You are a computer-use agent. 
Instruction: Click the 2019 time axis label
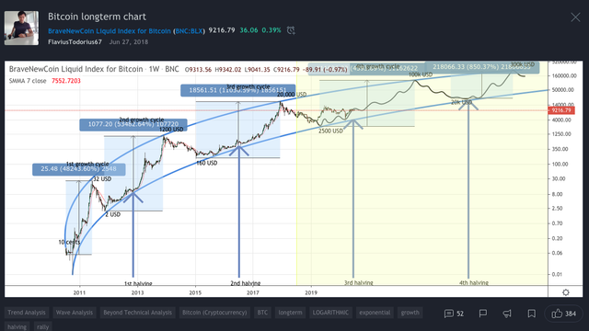pos(311,292)
